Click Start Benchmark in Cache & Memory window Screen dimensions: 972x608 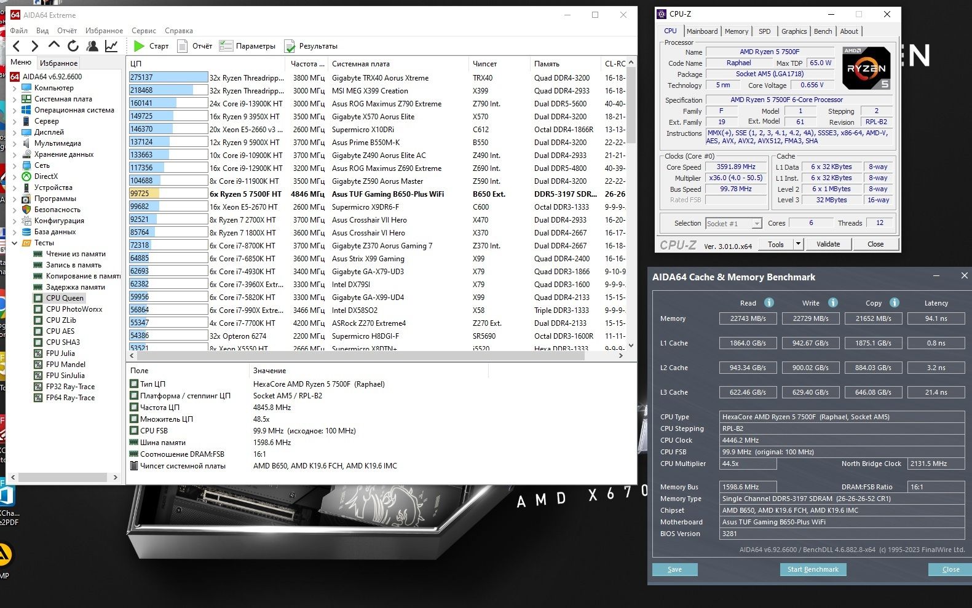pos(813,569)
